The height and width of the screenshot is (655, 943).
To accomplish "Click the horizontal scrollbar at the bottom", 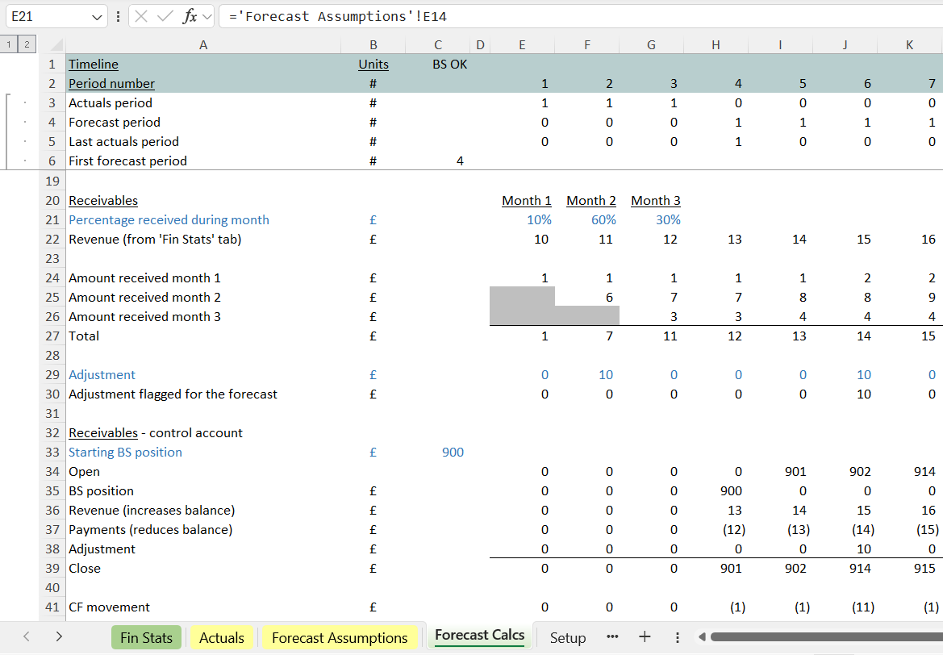I will pyautogui.click(x=815, y=637).
